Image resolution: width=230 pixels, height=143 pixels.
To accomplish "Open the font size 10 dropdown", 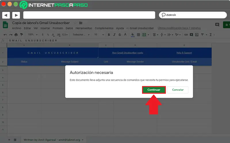I will [99, 35].
